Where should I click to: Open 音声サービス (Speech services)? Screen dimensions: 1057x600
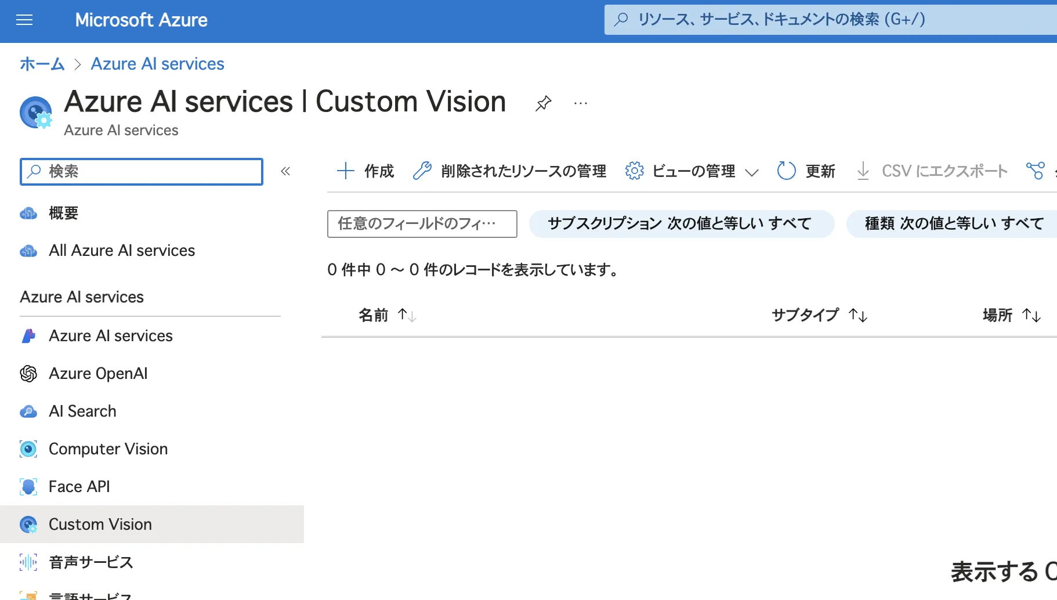91,562
